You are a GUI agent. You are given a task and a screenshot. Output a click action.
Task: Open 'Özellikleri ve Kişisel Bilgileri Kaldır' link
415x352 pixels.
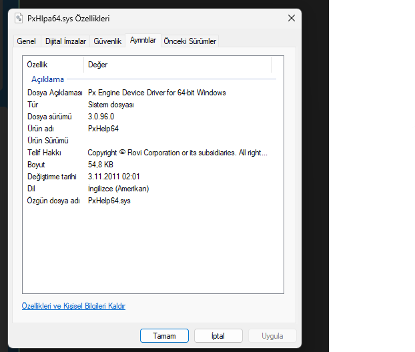point(73,306)
